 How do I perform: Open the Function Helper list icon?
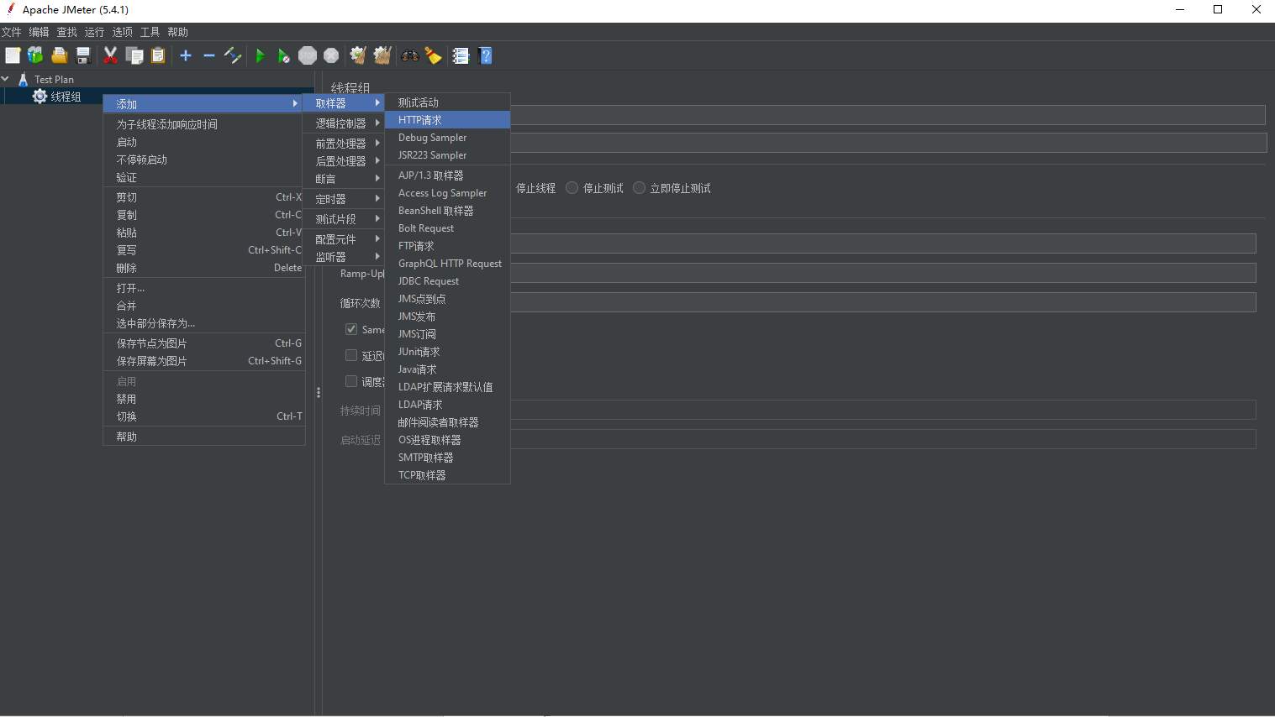(461, 55)
